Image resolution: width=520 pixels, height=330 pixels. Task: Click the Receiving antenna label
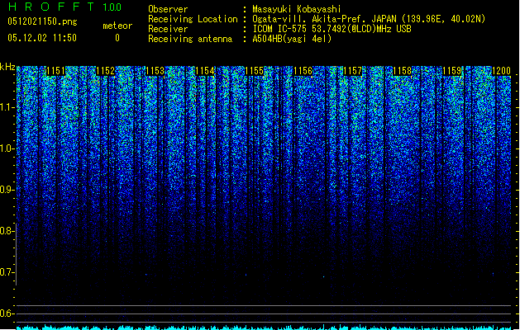click(x=190, y=39)
